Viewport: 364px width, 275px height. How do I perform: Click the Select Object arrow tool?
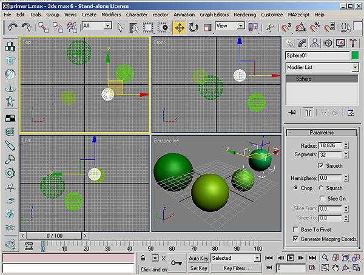120,27
